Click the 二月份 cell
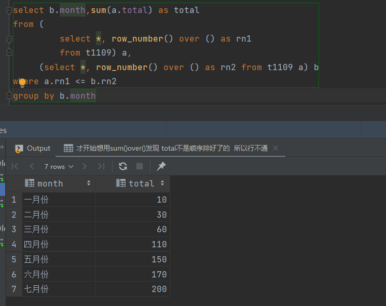The image size is (386, 306). 59,215
